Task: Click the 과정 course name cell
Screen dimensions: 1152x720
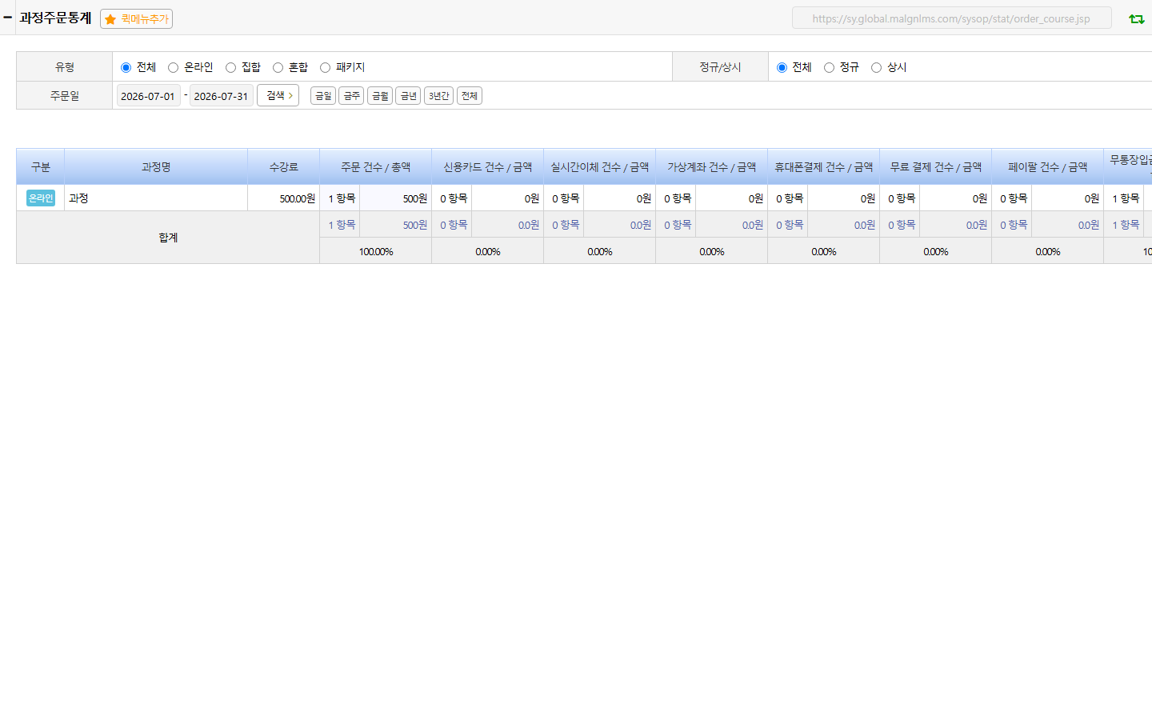Action: (156, 198)
